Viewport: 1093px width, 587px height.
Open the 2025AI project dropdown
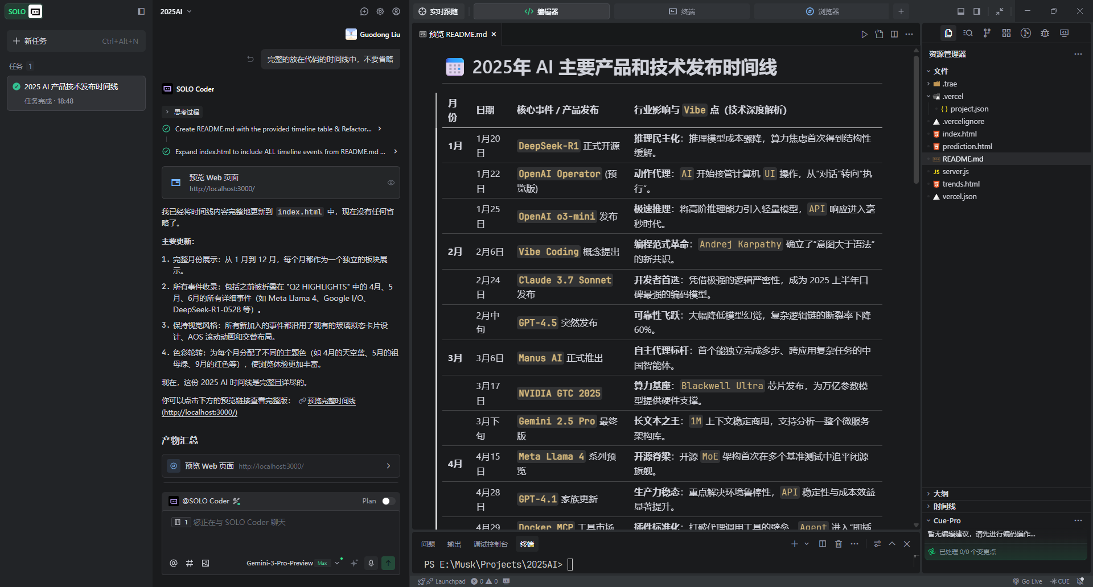click(x=176, y=11)
